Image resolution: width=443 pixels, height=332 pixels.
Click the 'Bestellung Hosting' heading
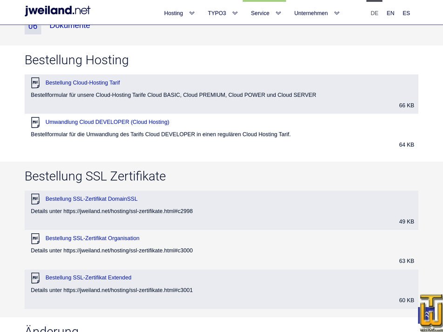coord(76,60)
